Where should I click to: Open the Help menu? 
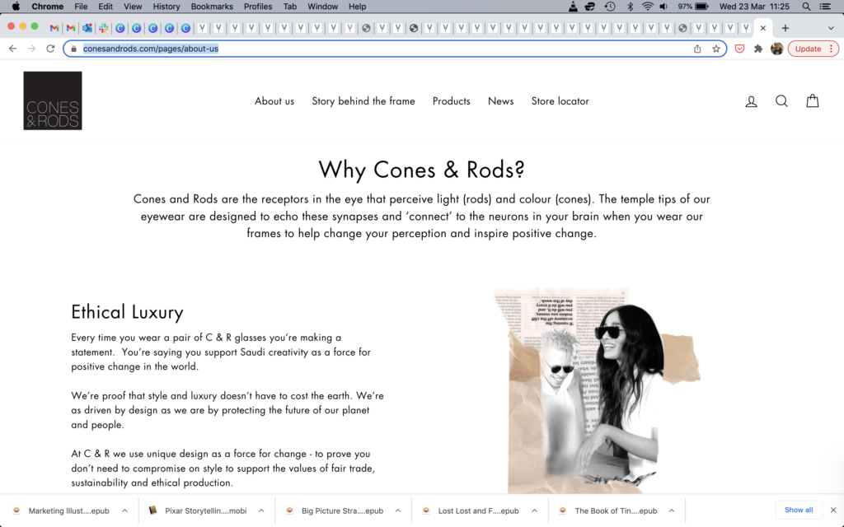click(x=358, y=7)
